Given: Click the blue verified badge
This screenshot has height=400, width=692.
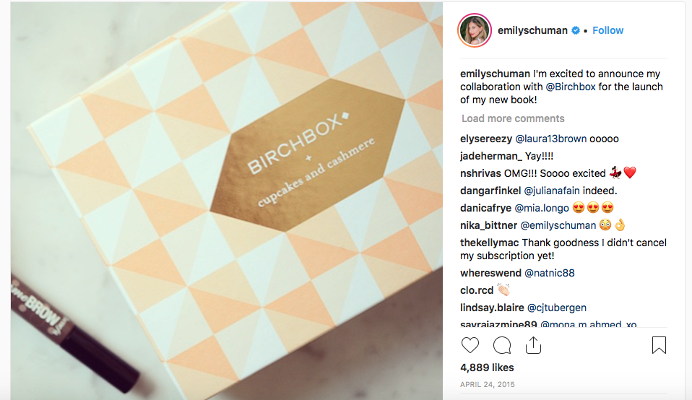Looking at the screenshot, I should [x=576, y=30].
